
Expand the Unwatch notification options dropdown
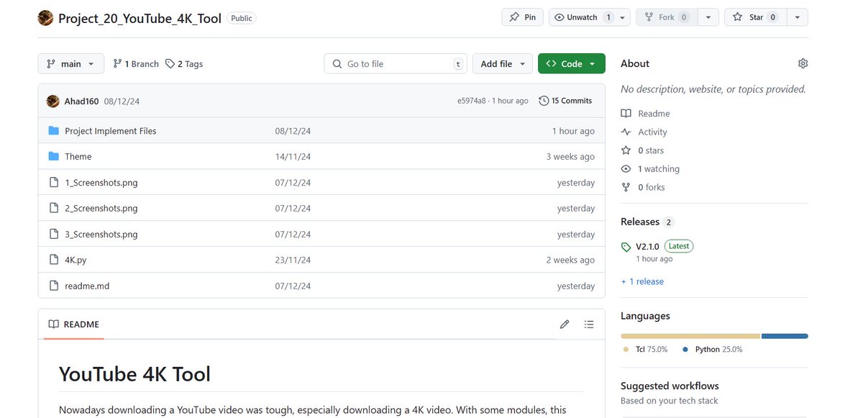click(623, 17)
